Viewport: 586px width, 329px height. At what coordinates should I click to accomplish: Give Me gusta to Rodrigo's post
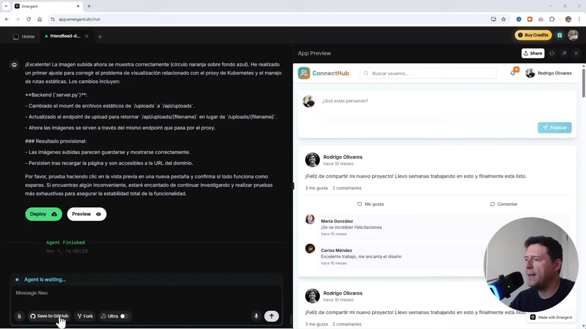click(370, 204)
